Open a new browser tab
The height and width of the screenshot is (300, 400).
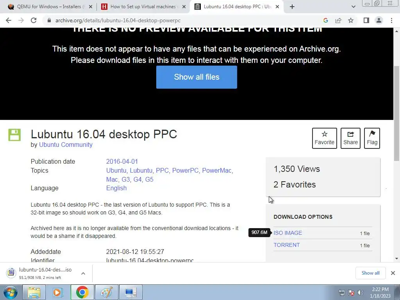(292, 7)
